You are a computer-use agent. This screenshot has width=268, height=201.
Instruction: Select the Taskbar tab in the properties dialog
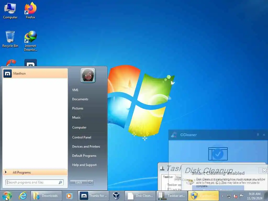(168, 177)
